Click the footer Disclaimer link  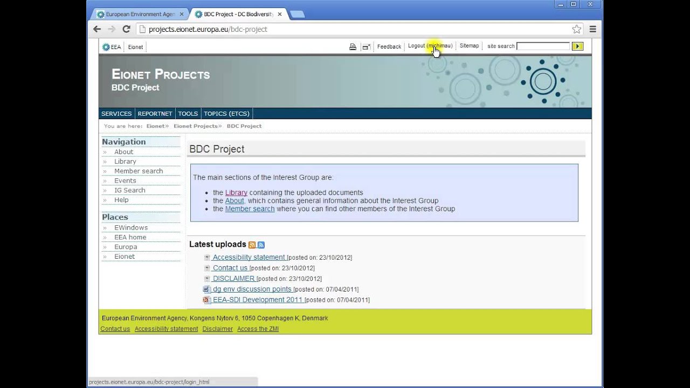(218, 329)
